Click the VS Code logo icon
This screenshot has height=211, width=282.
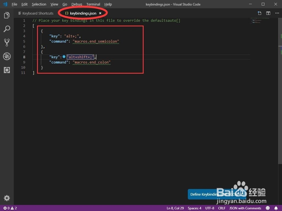(x=5, y=4)
